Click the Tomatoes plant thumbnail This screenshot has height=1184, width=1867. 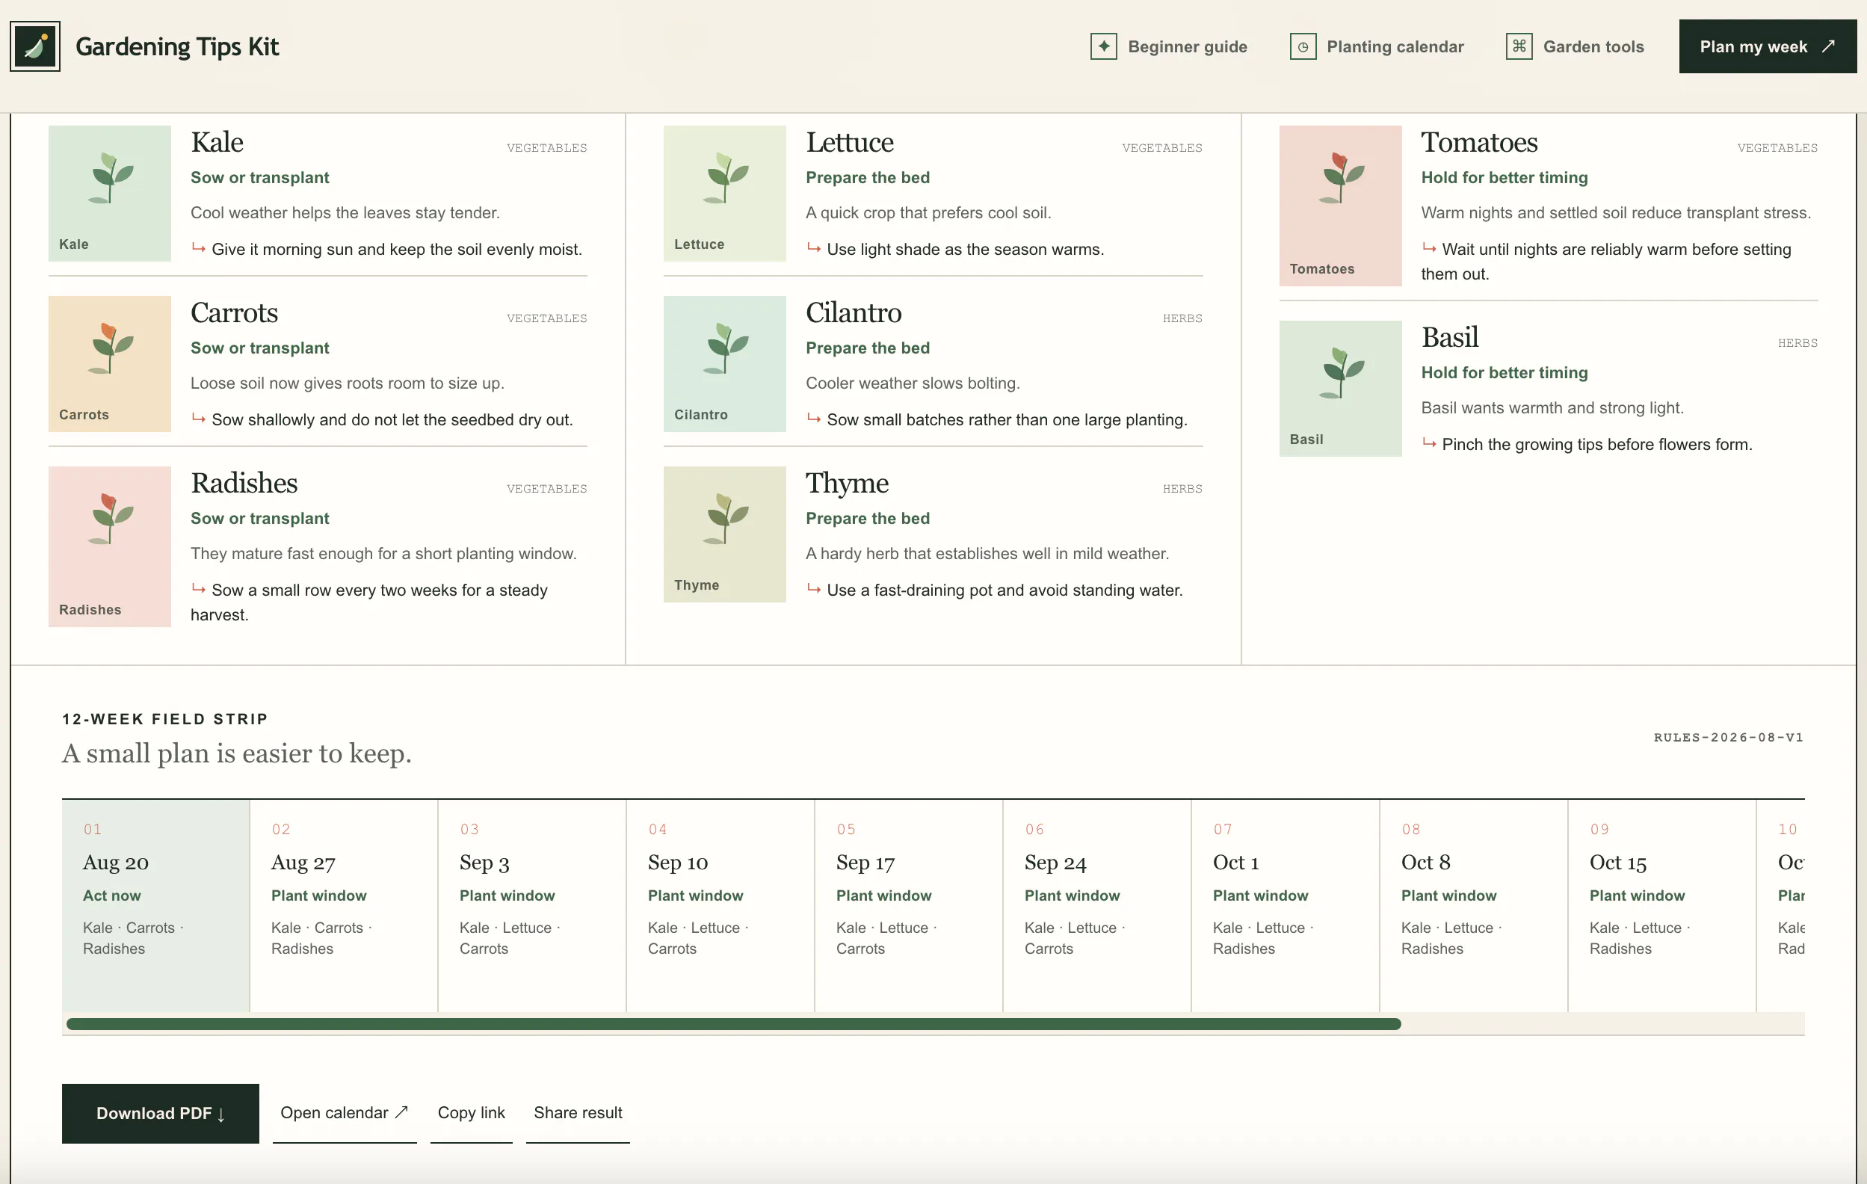[x=1341, y=206]
